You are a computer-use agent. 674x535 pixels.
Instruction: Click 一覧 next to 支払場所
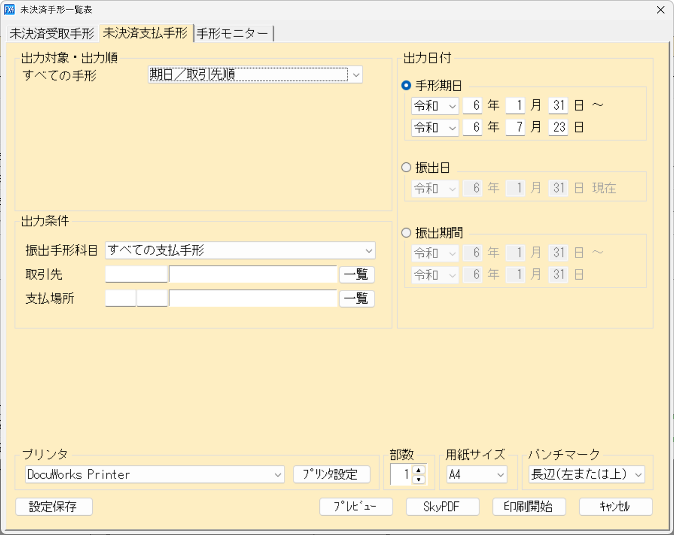coord(357,299)
